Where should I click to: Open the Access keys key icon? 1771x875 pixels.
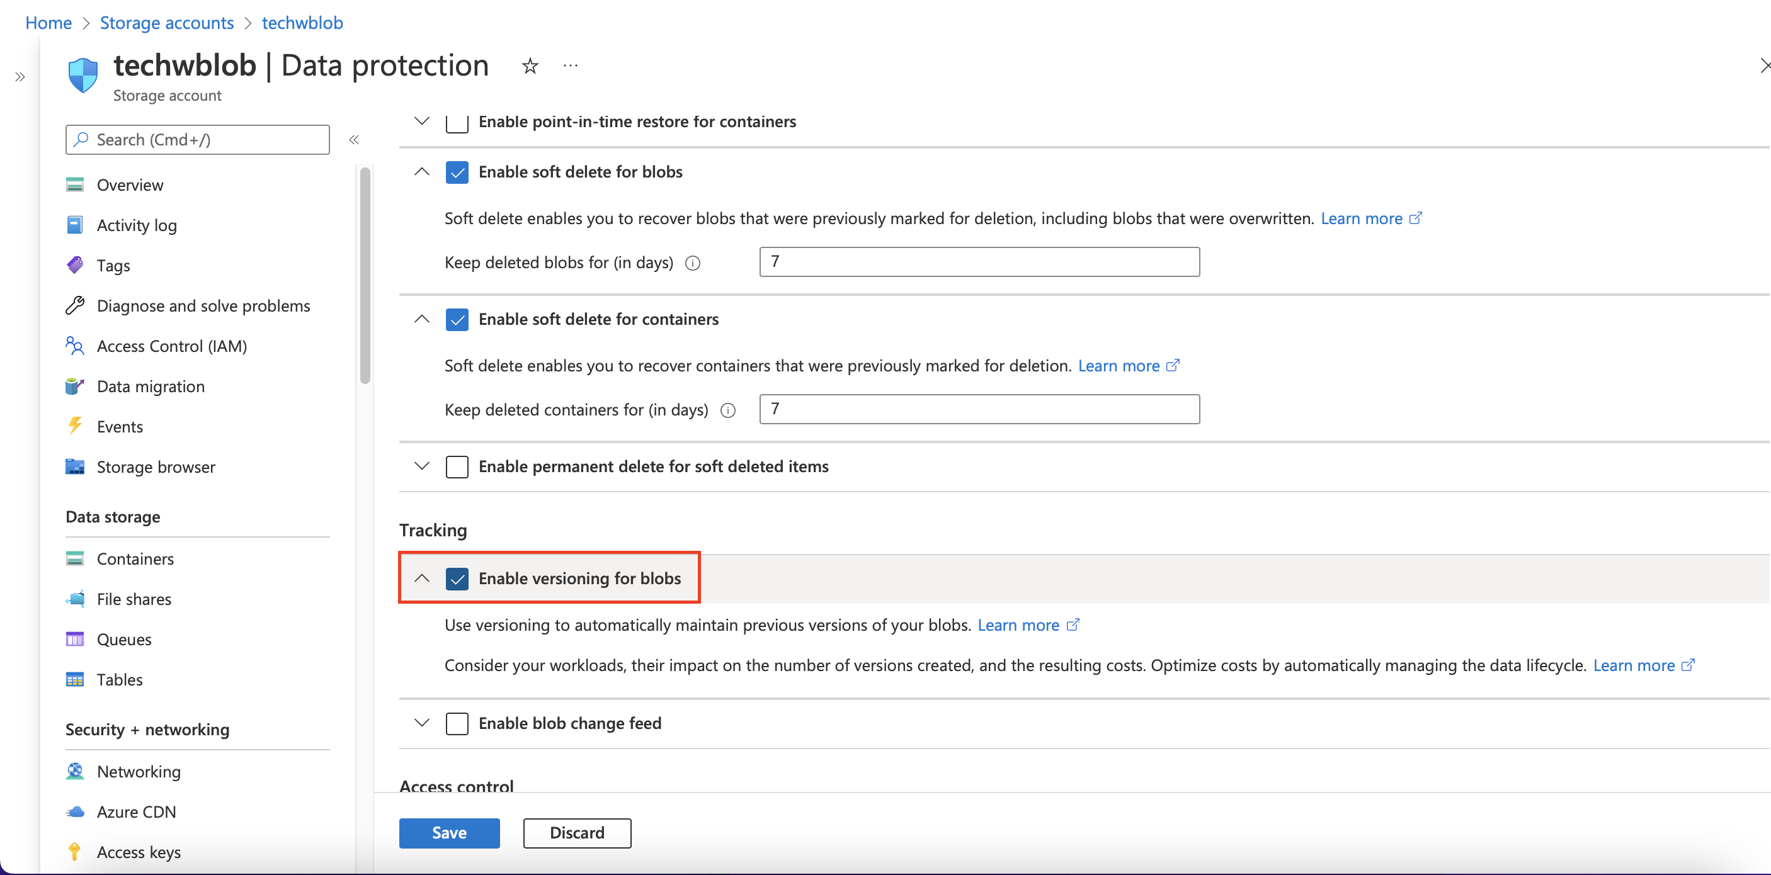(x=75, y=852)
